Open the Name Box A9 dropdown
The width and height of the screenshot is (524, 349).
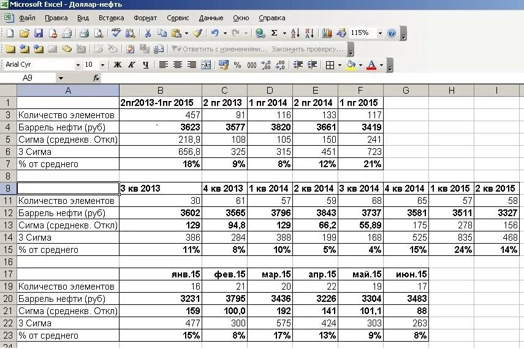pyautogui.click(x=61, y=78)
